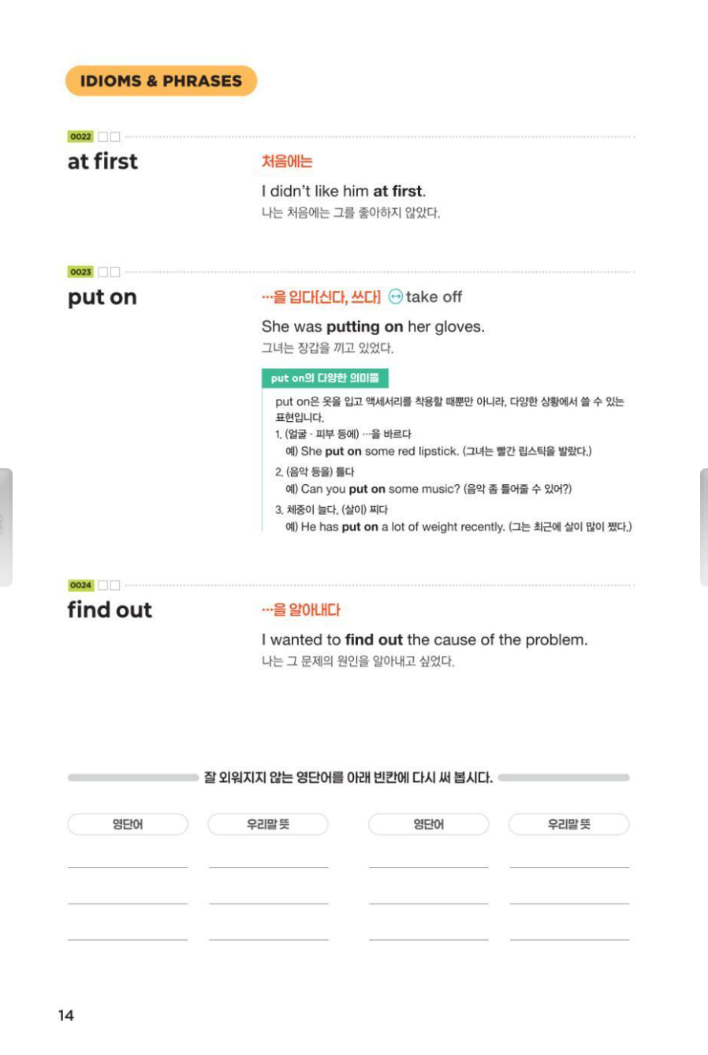Screen dimensions: 708x1055
Task: Click the green 0023 number badge
Action: pyautogui.click(x=80, y=272)
